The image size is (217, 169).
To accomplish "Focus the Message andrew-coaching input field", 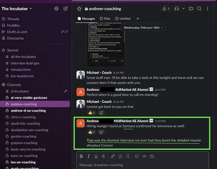I will click(x=142, y=165).
